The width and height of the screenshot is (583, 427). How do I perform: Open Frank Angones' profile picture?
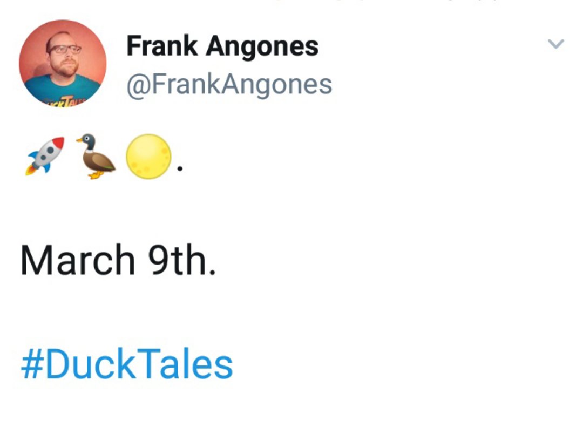63,63
